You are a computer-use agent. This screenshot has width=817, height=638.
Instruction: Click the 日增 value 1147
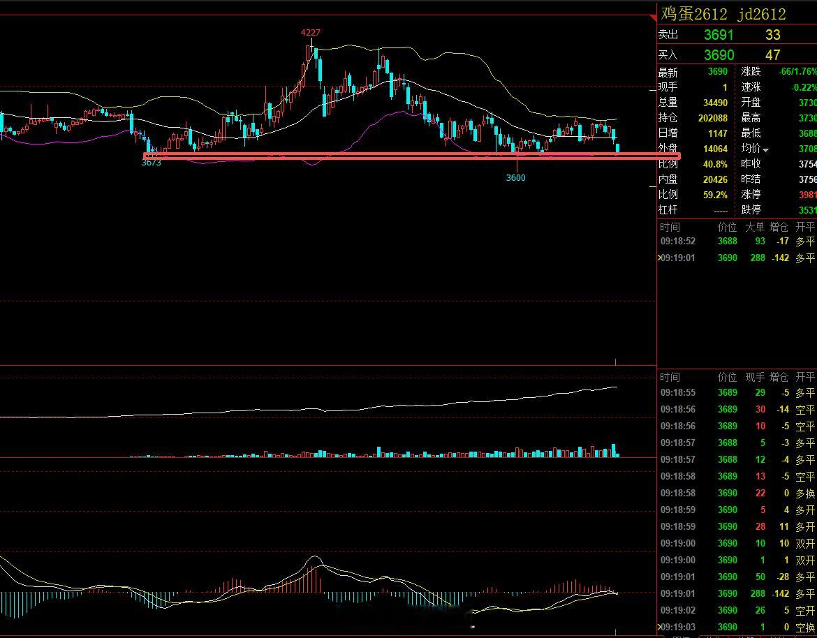pos(717,133)
